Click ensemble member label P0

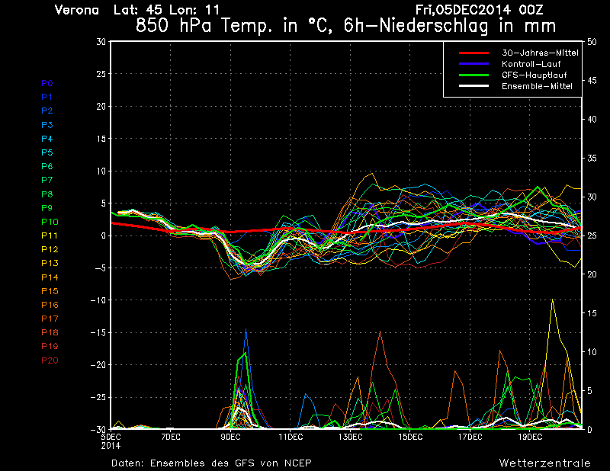[47, 83]
